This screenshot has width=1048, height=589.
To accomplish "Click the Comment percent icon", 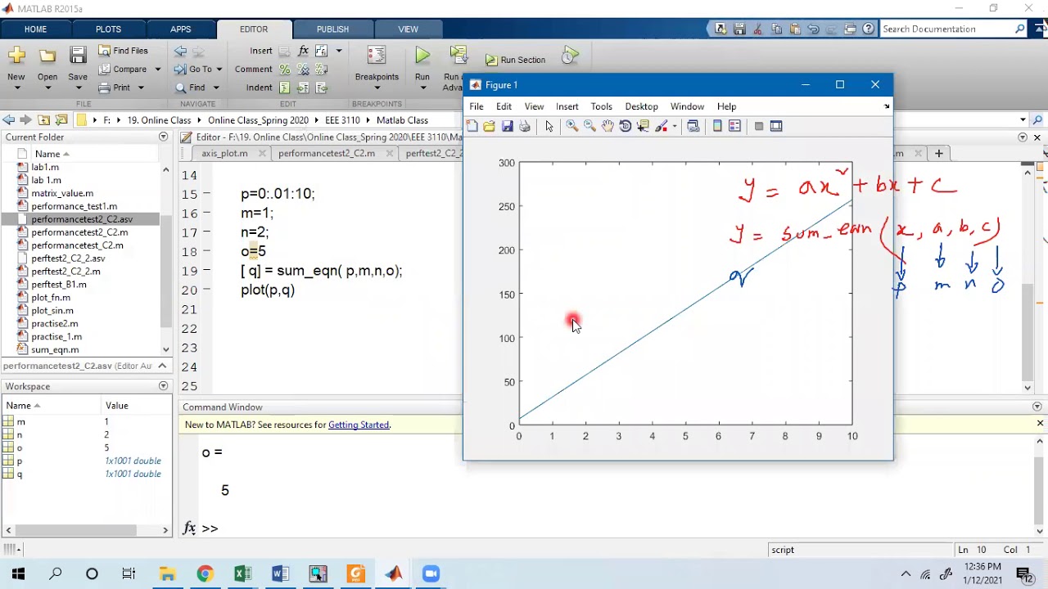I will click(x=285, y=70).
